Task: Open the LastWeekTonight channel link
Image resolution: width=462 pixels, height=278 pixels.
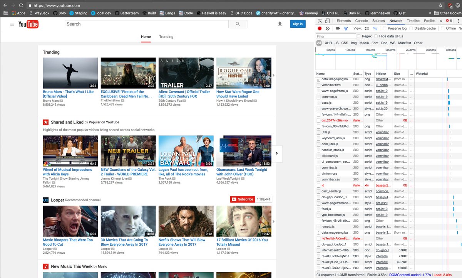Action: click(228, 179)
